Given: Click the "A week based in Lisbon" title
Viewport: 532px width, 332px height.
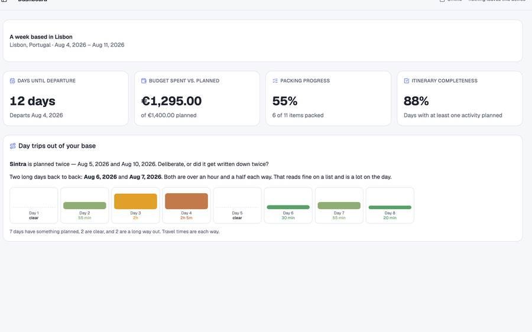Looking at the screenshot, I should 41,37.
